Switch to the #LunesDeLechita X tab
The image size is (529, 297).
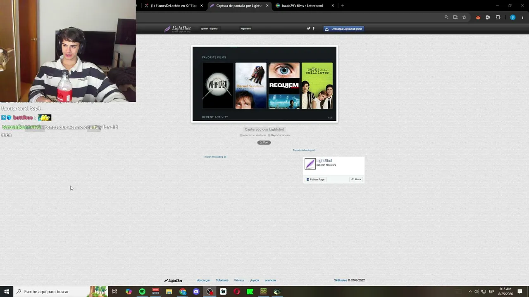174,6
